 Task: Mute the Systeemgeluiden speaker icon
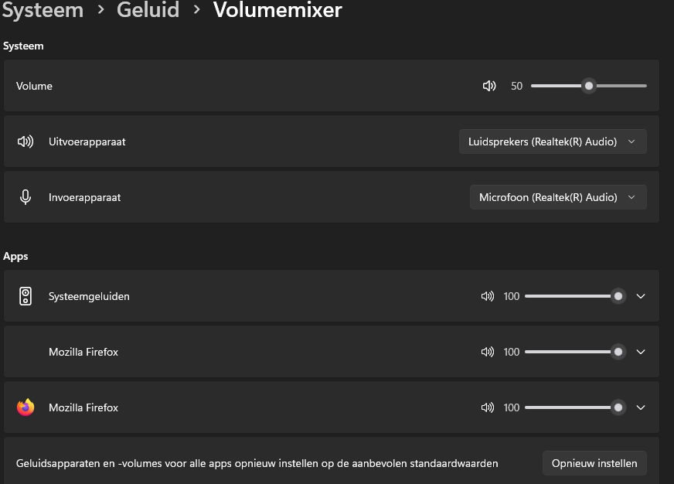487,296
